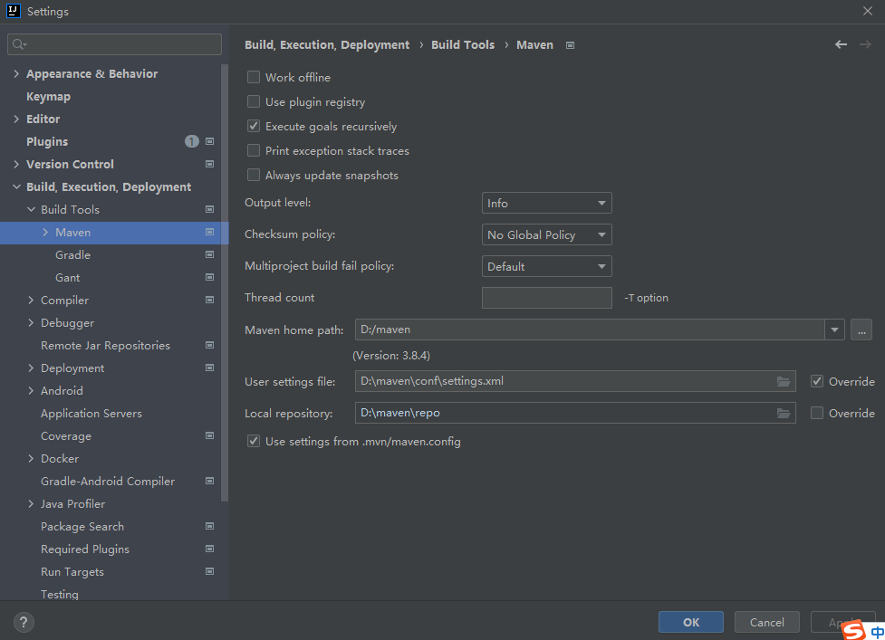Screen dimensions: 885x640
Task: Enable Use plugin registry checkbox
Action: (x=254, y=101)
